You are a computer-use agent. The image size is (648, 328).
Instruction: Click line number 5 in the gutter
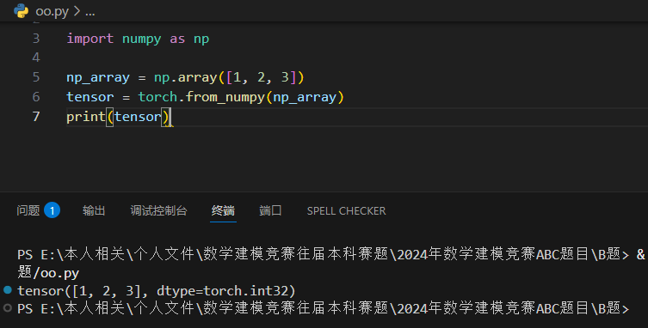(36, 77)
